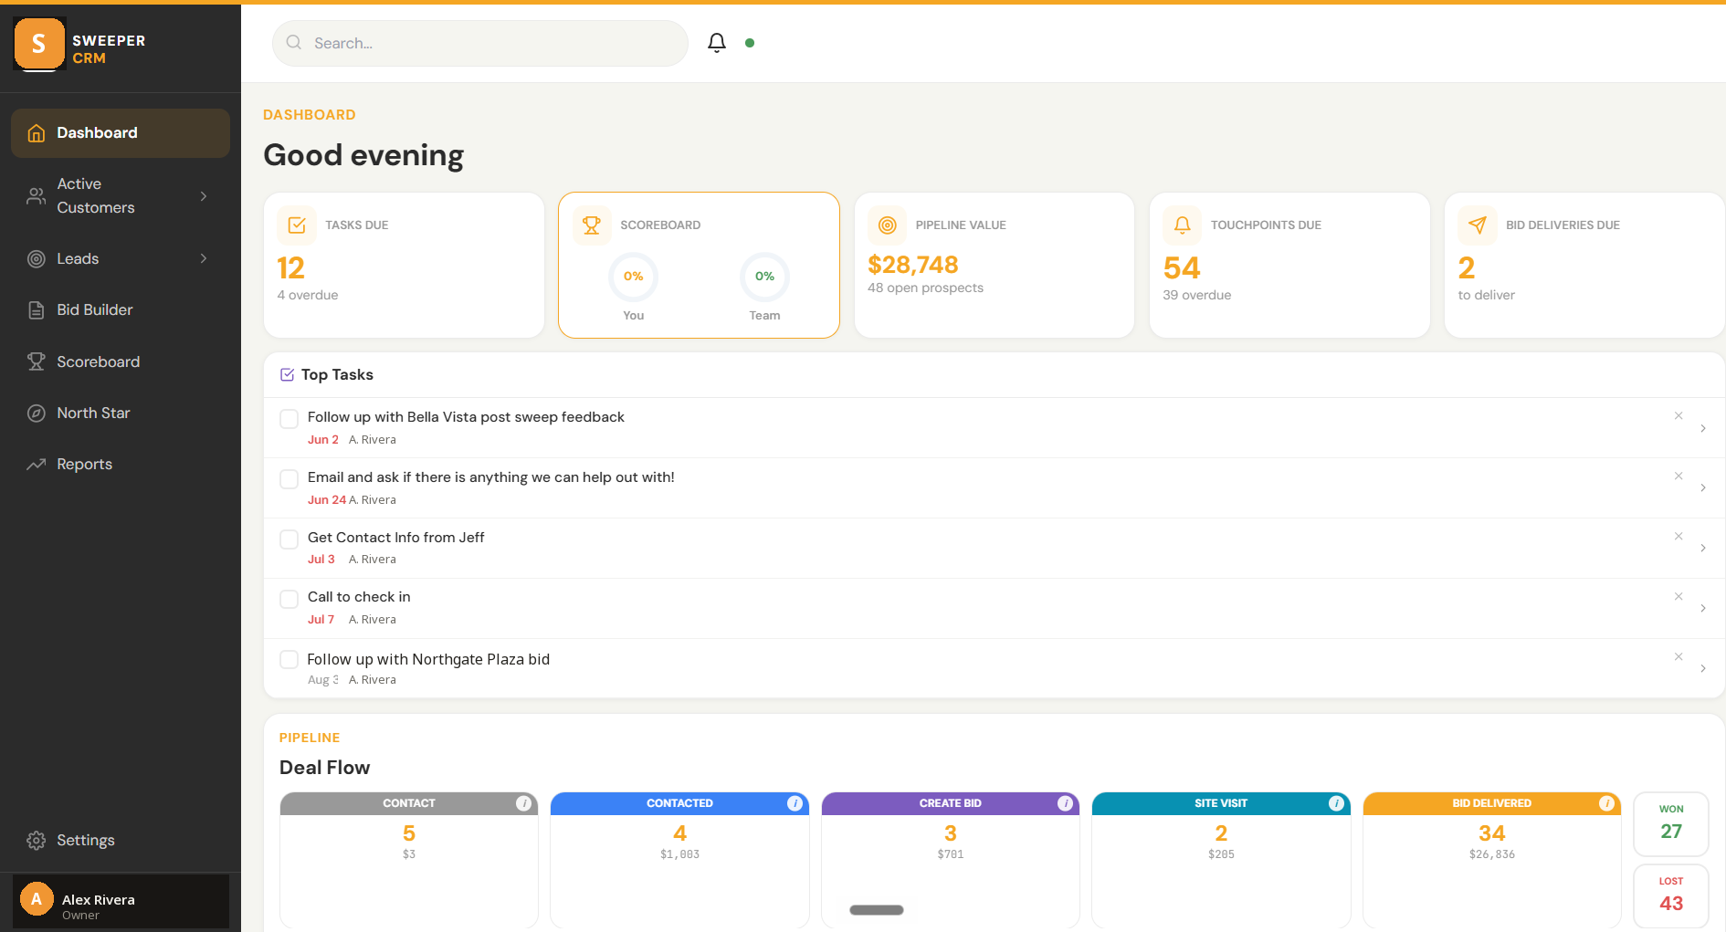1726x932 pixels.
Task: Open the Won deals tile showing 27
Action: tap(1671, 823)
